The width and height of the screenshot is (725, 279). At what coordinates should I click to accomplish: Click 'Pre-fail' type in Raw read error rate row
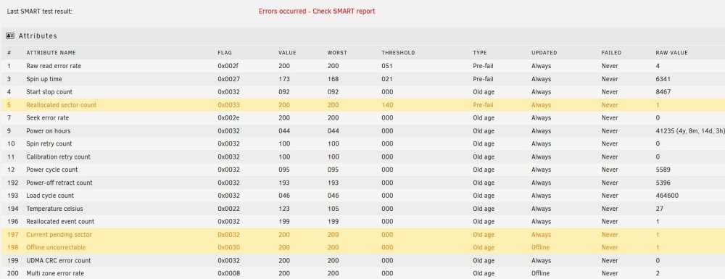coord(483,66)
